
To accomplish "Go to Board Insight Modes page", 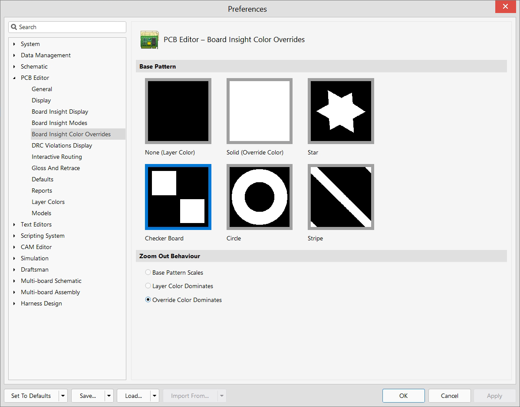I will tap(59, 123).
